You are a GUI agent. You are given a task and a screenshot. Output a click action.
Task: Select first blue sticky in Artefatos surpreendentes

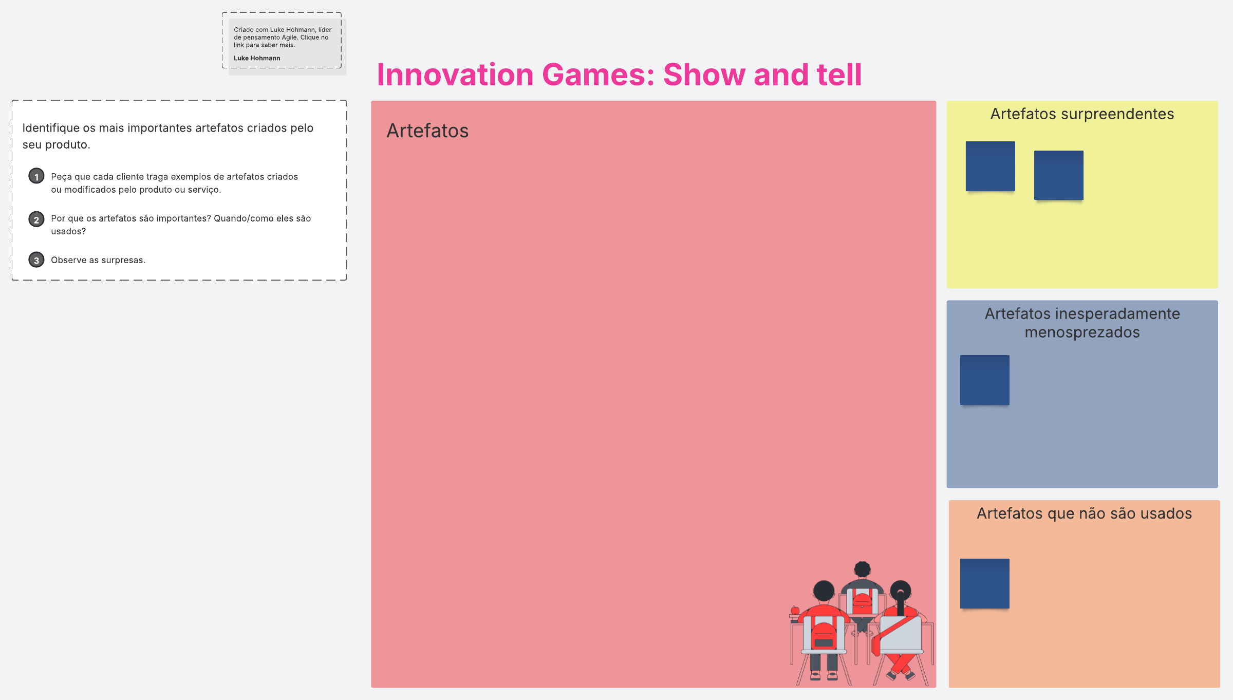click(990, 166)
